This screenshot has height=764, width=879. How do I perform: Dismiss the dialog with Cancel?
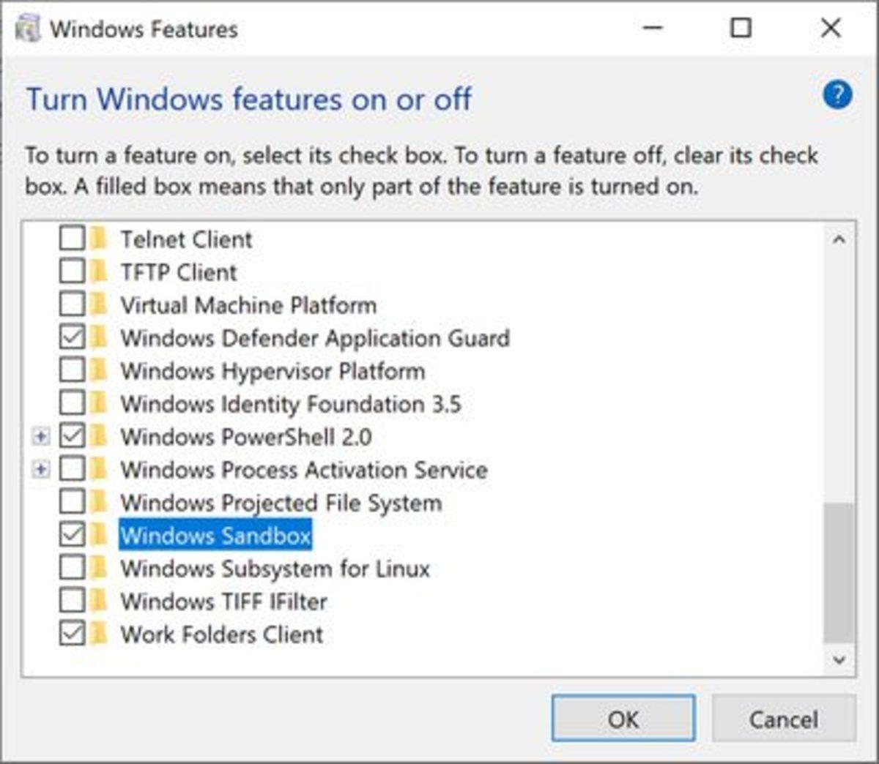pyautogui.click(x=782, y=719)
